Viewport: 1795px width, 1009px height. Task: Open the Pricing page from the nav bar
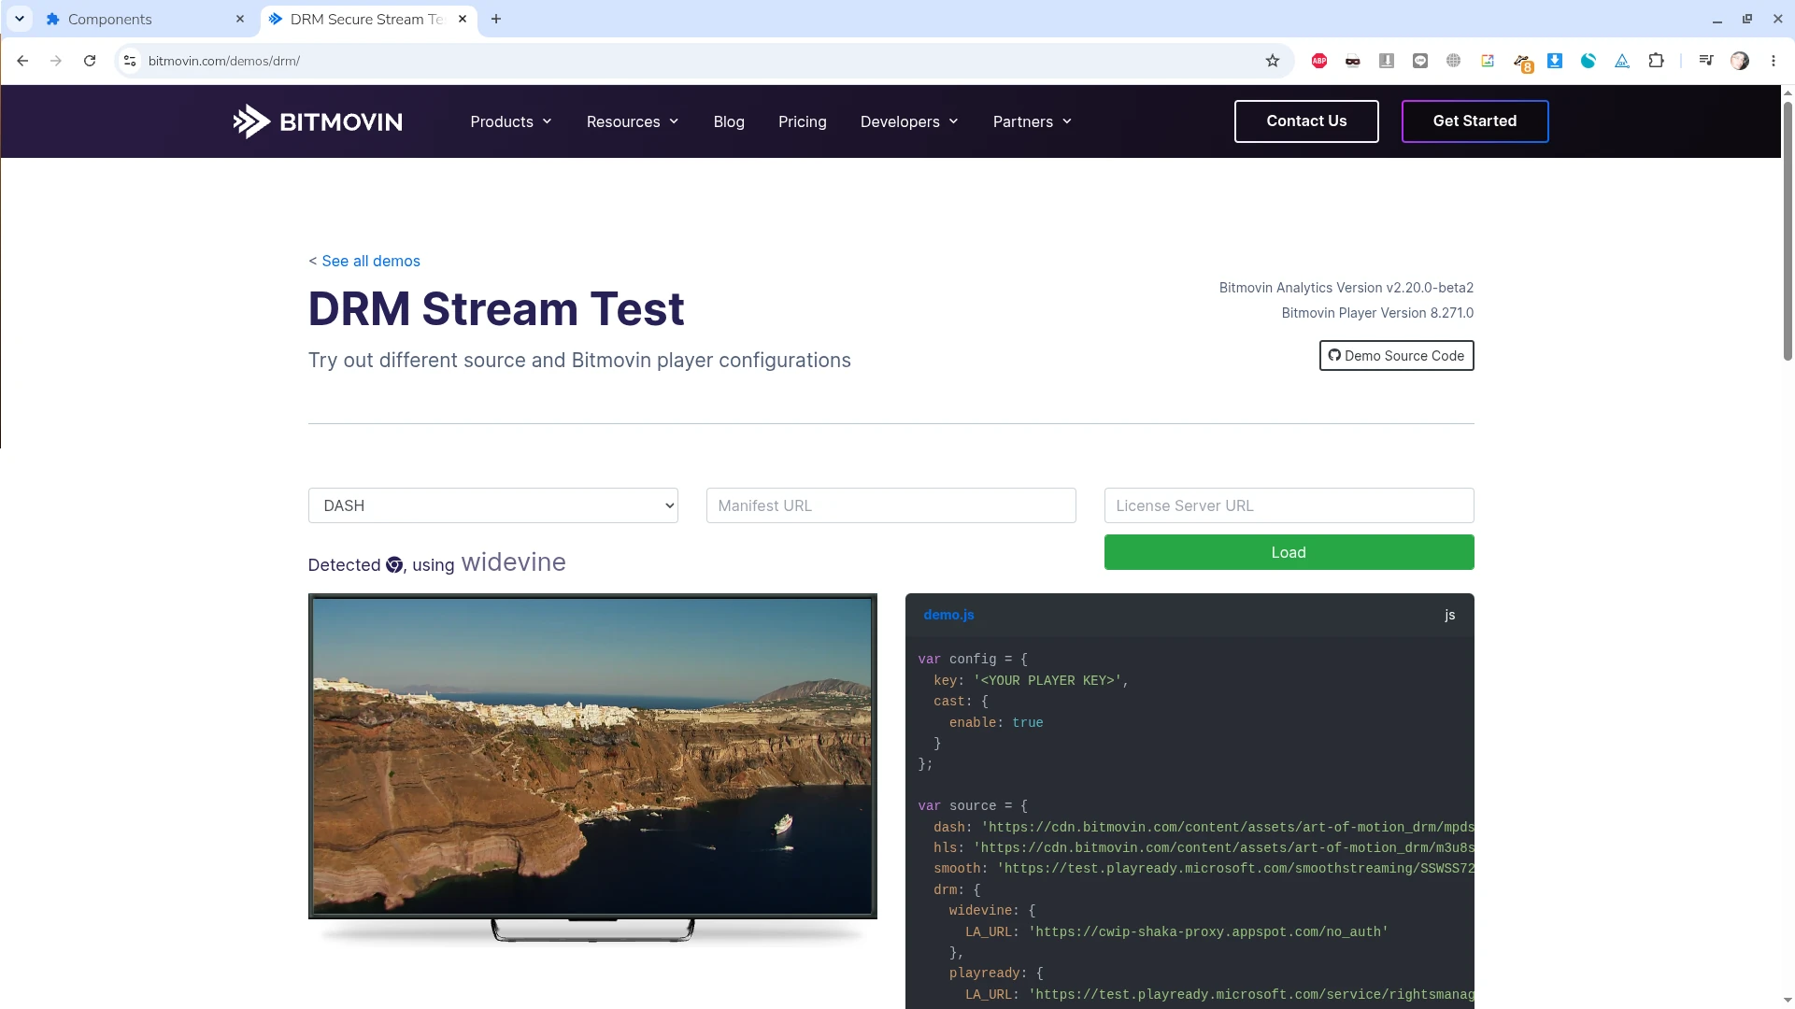(x=803, y=121)
